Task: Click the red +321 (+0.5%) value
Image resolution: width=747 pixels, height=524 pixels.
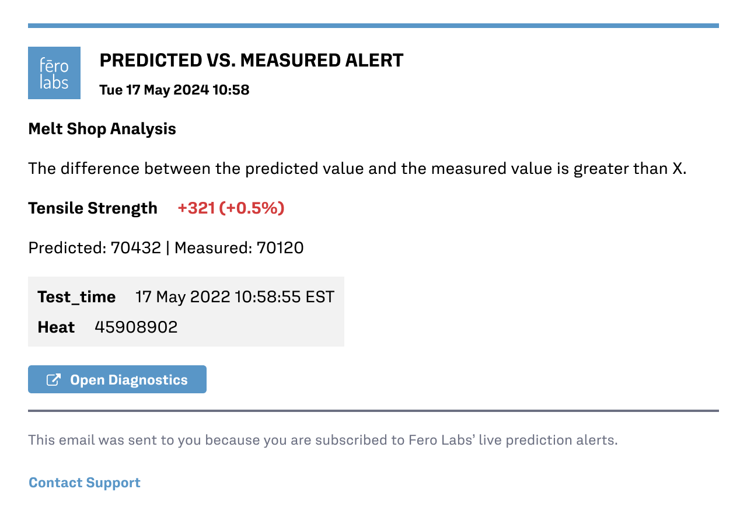Action: coord(231,208)
